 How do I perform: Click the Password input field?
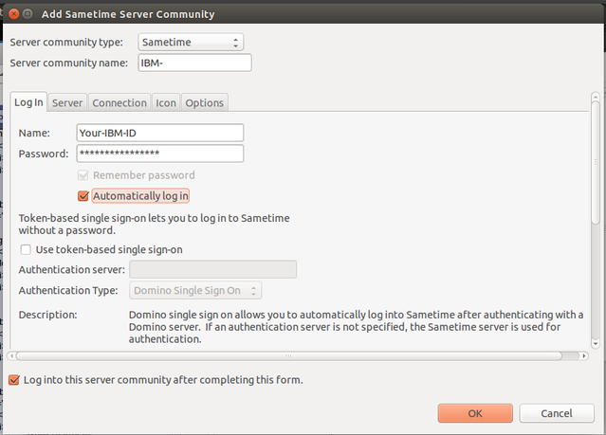(160, 154)
